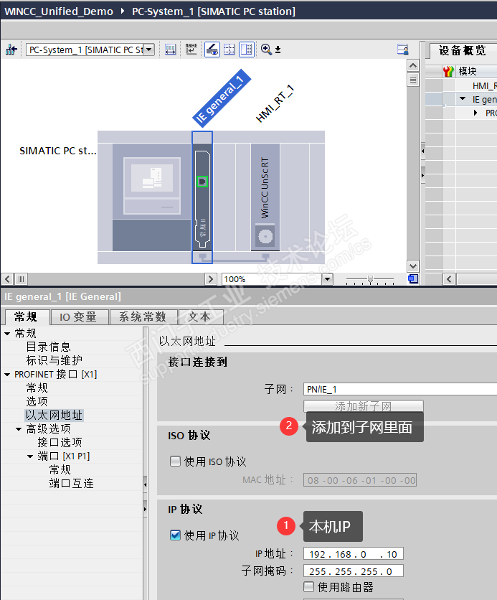Collapse the 端口 [X1 P1] node
497x600 pixels.
(x=30, y=456)
